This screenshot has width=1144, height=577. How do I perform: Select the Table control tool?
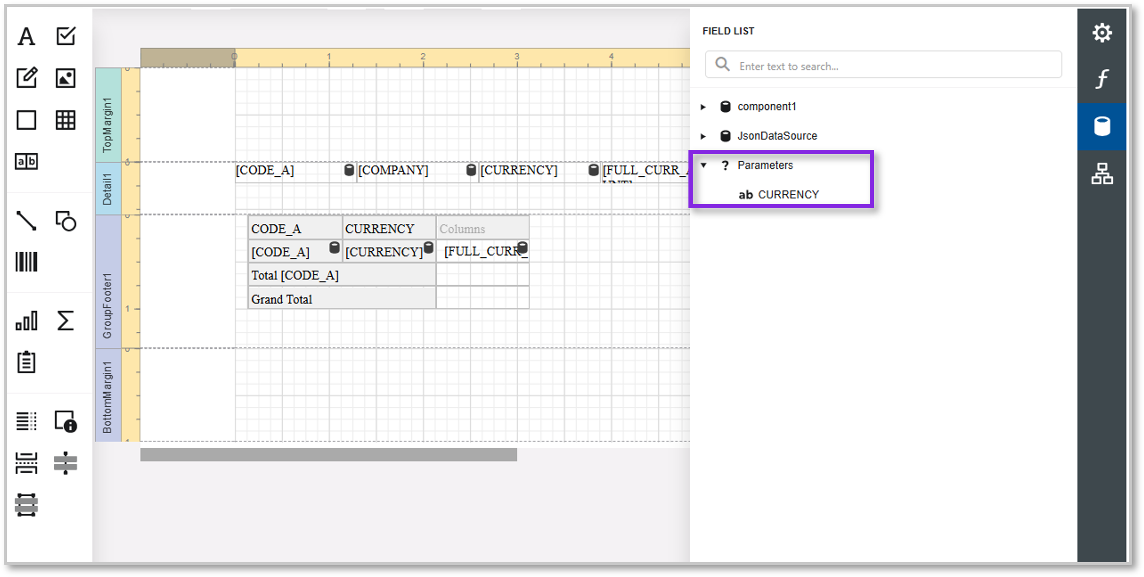point(66,119)
